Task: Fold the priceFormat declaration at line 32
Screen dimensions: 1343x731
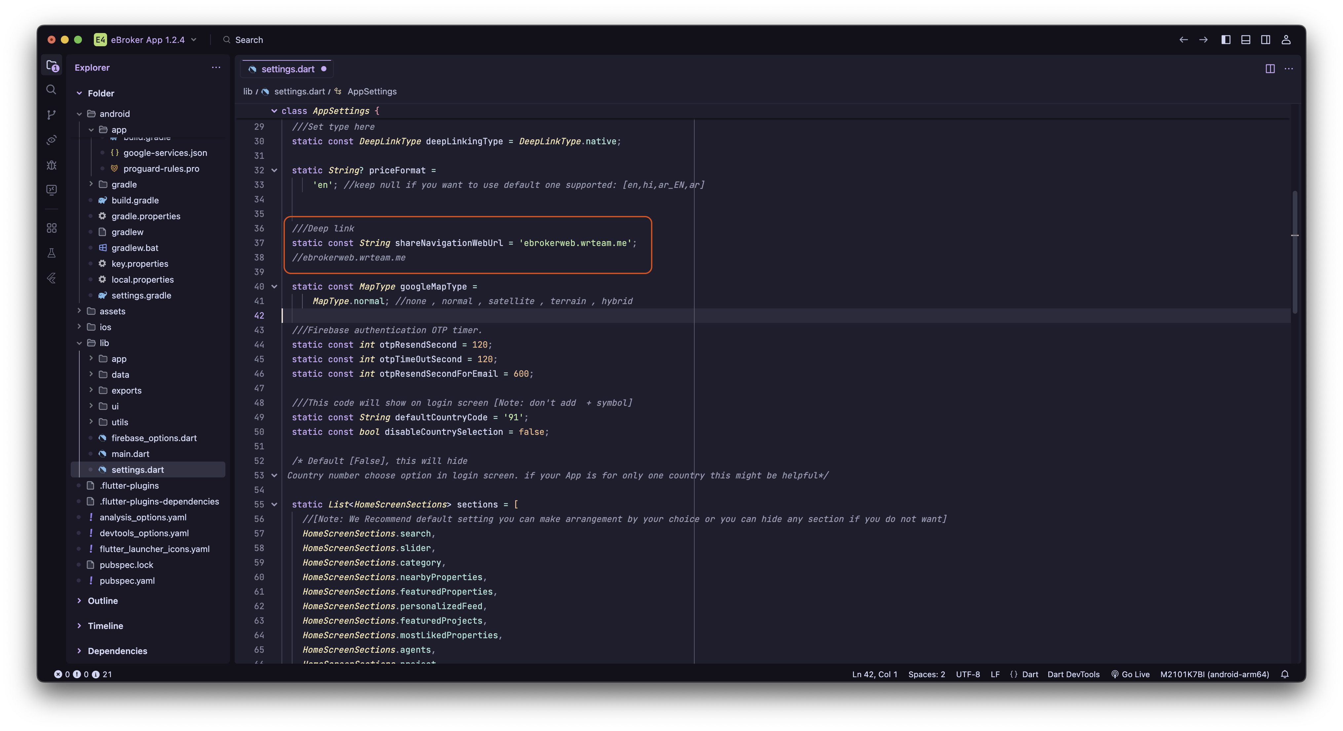Action: tap(274, 170)
